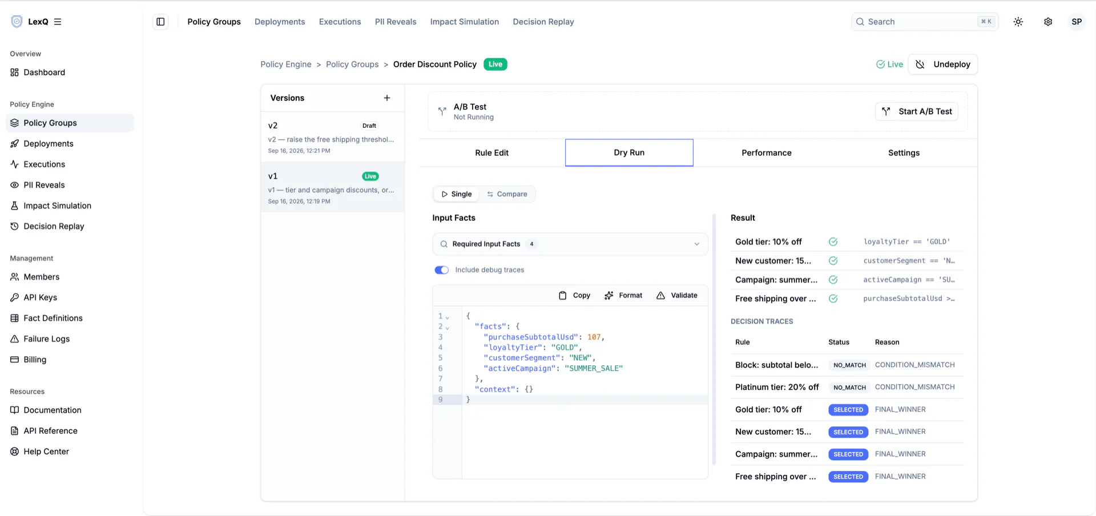This screenshot has width=1096, height=516.
Task: Click the Dashboard grid icon
Action: pyautogui.click(x=15, y=72)
